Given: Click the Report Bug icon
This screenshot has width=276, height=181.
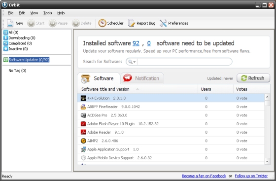Looking at the screenshot, I should tap(131, 23).
